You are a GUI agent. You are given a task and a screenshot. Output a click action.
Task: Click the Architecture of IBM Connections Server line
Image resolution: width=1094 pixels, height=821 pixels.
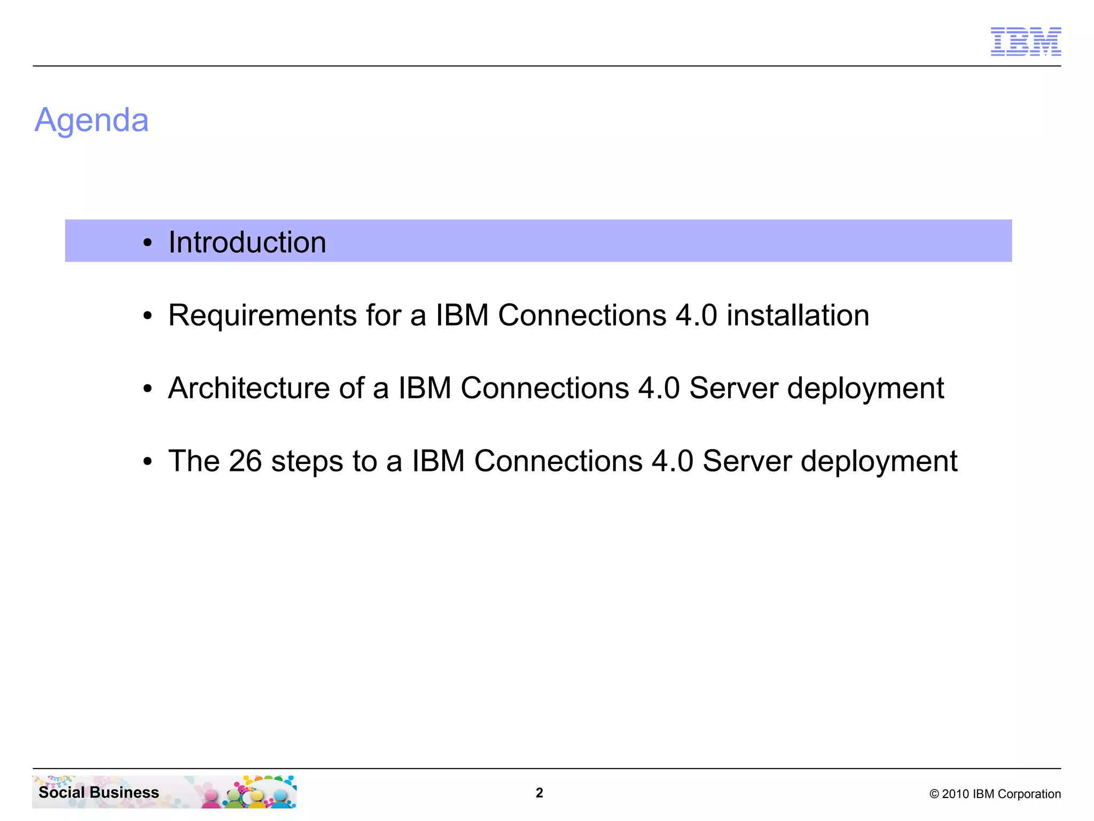point(556,388)
